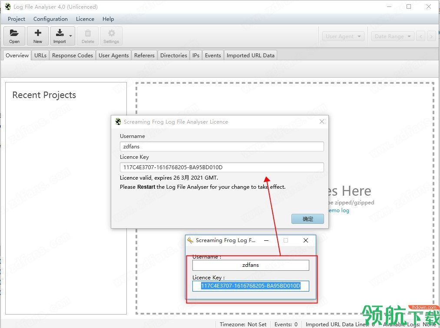Image resolution: width=440 pixels, height=328 pixels.
Task: Click the Events: 0 status entry
Action: click(286, 325)
